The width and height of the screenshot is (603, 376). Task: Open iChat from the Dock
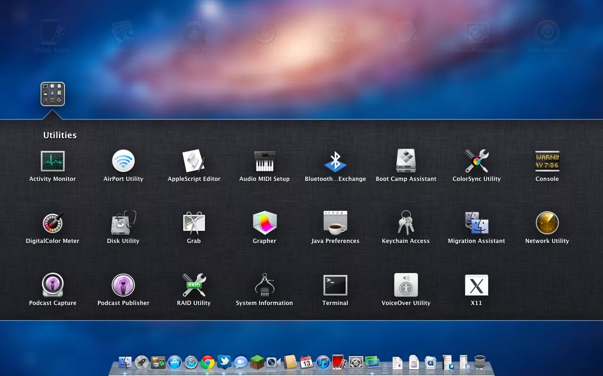click(241, 362)
